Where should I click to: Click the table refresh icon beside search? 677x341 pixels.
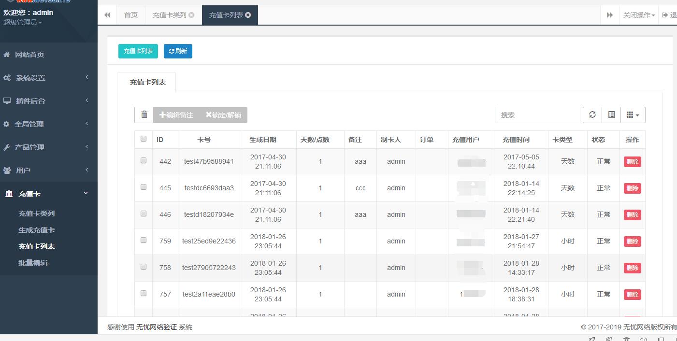pos(592,115)
